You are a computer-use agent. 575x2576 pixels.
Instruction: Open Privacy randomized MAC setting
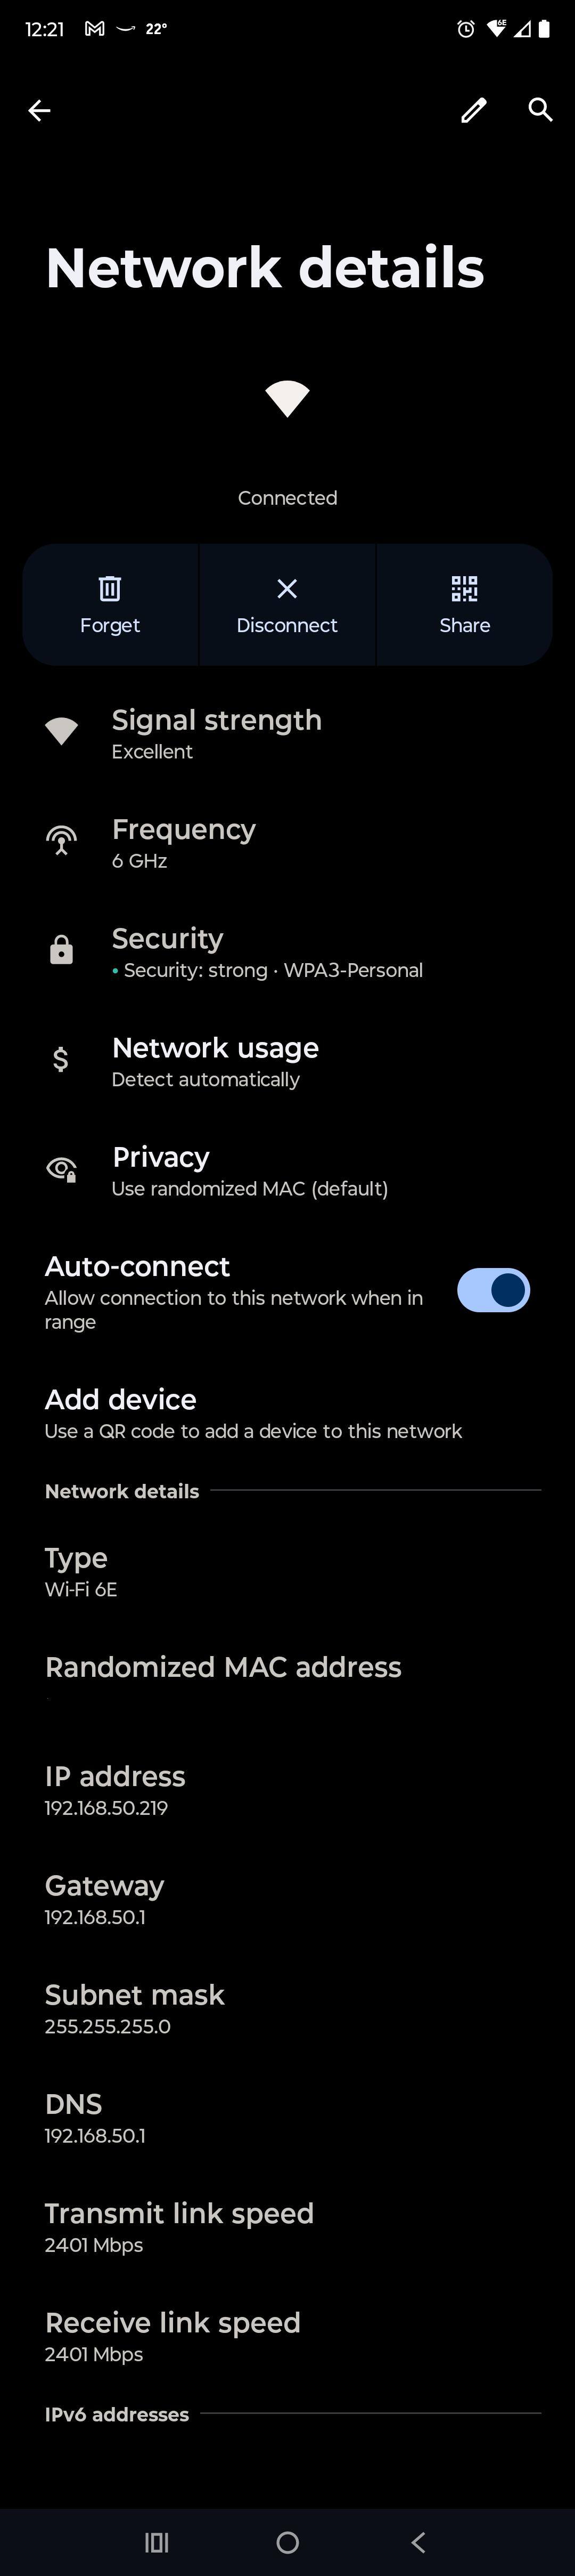(x=287, y=1171)
